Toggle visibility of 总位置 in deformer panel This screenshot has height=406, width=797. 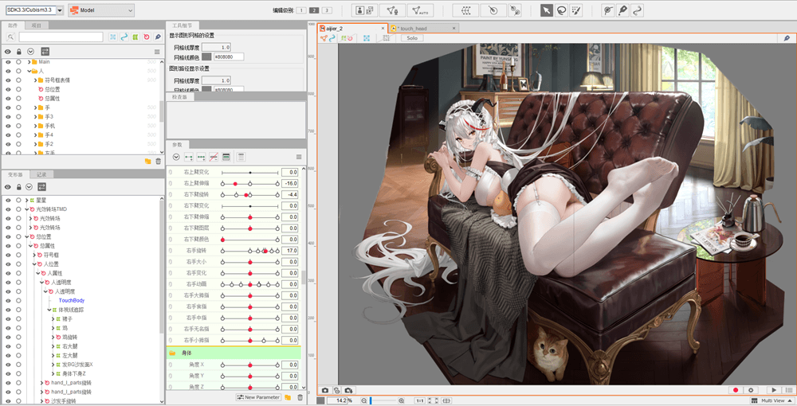click(8, 236)
